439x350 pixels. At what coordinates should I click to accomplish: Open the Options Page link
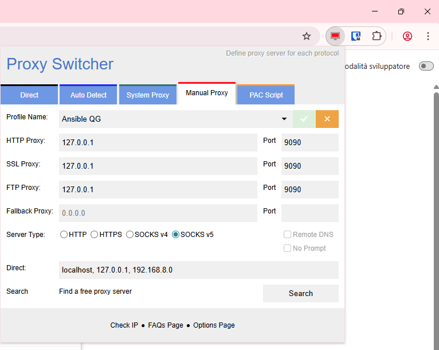click(x=214, y=325)
